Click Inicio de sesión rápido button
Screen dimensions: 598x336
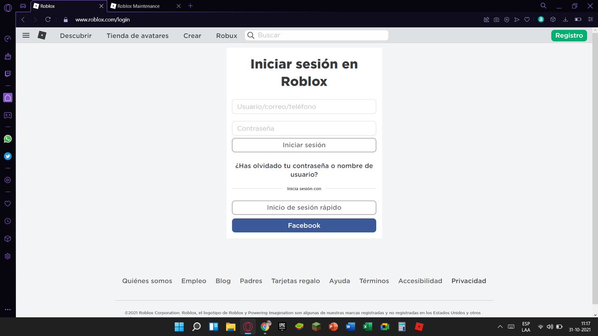[304, 208]
